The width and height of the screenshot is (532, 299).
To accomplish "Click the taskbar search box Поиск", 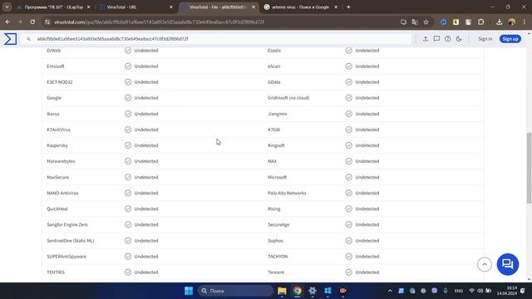I will (x=235, y=291).
